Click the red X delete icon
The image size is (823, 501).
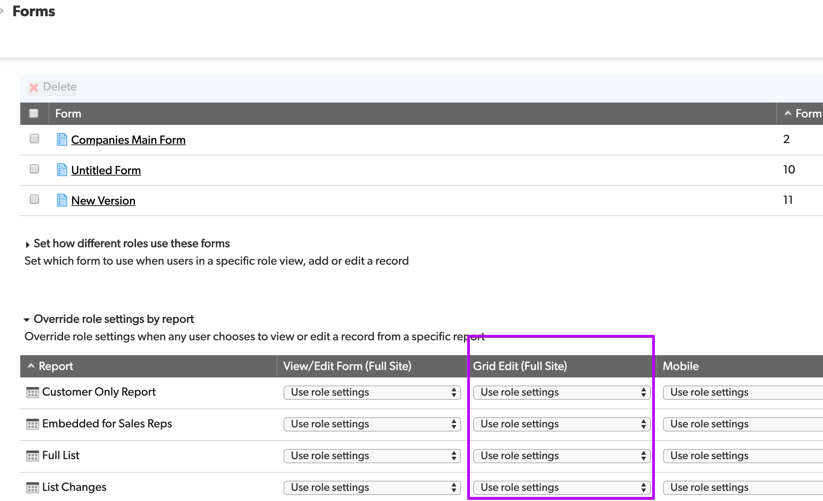point(34,86)
